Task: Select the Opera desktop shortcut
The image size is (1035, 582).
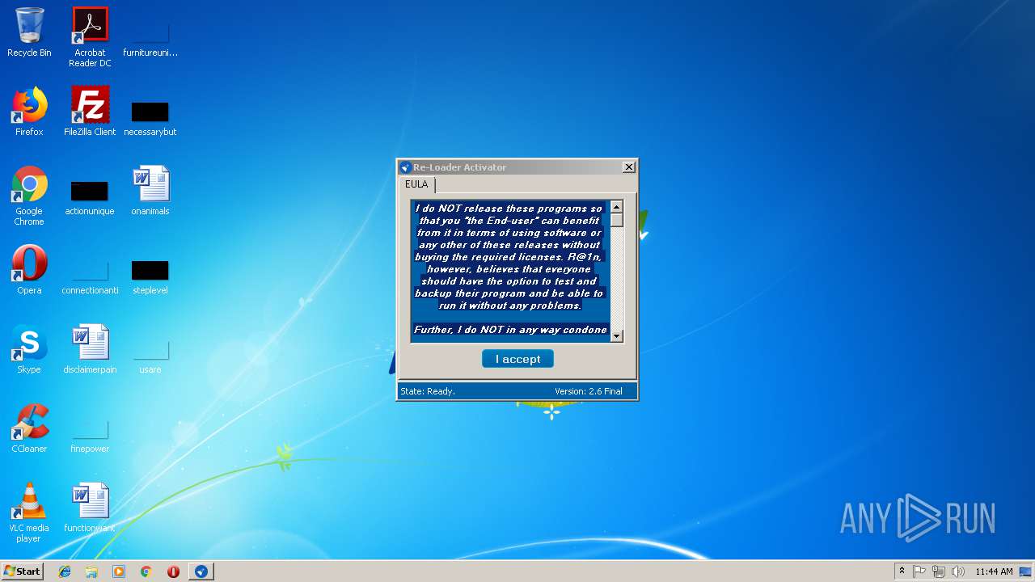Action: pyautogui.click(x=29, y=270)
